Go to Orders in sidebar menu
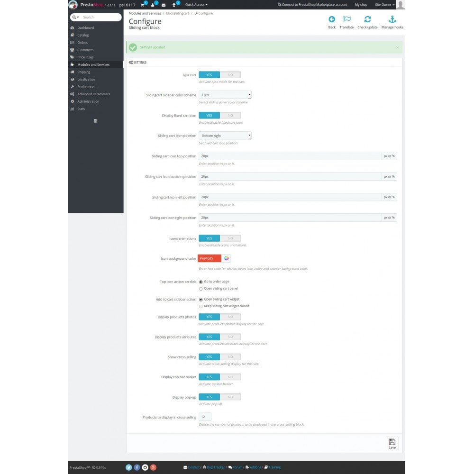The height and width of the screenshot is (474, 474). (82, 43)
